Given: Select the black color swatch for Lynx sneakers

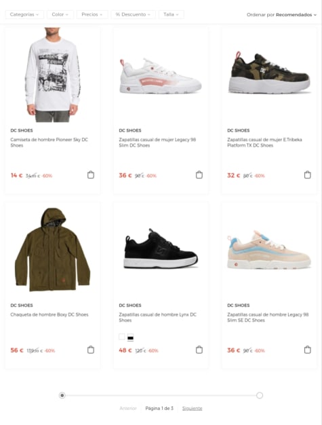Looking at the screenshot, I should point(130,337).
